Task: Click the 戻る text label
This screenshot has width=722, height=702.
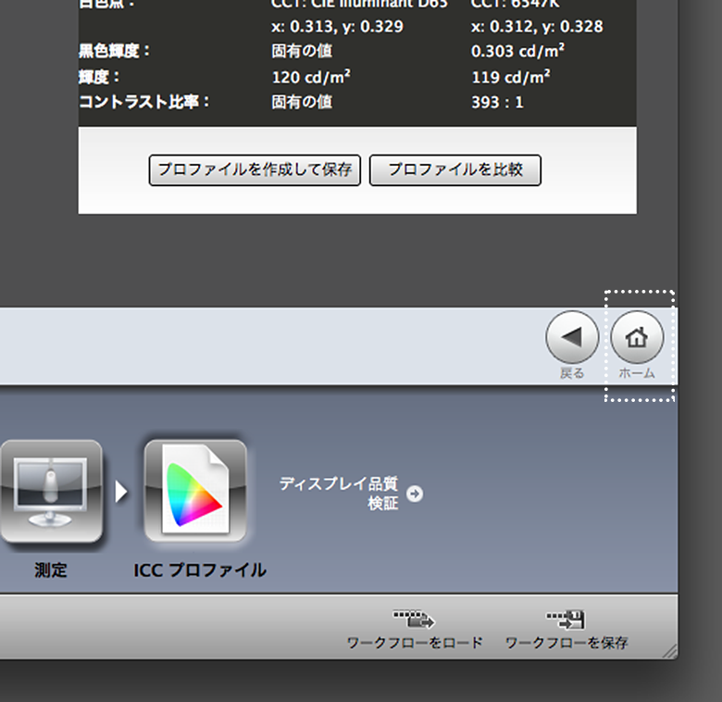Action: coord(572,373)
